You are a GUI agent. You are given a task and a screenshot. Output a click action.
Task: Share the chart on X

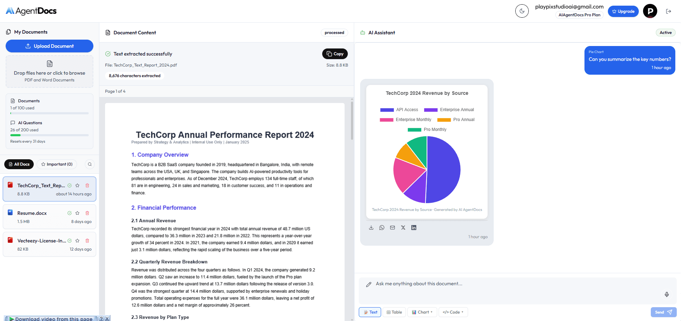point(403,228)
